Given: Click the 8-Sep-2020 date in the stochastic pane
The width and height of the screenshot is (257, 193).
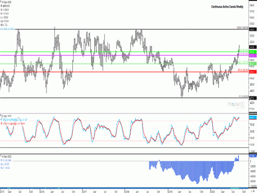Looking at the screenshot, I should (7, 116).
